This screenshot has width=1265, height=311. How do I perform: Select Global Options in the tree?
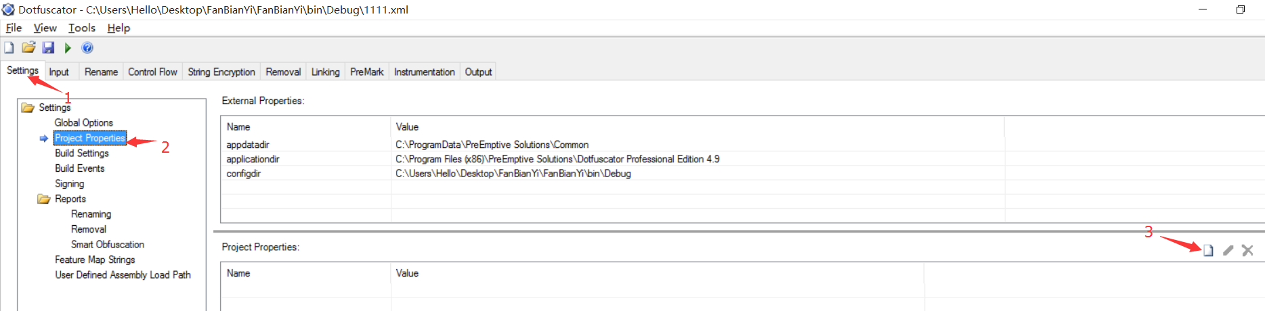[83, 122]
